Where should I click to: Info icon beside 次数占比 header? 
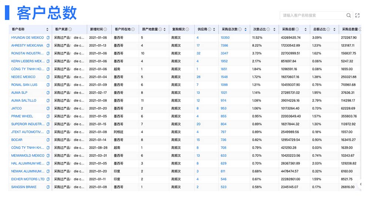(268, 29)
